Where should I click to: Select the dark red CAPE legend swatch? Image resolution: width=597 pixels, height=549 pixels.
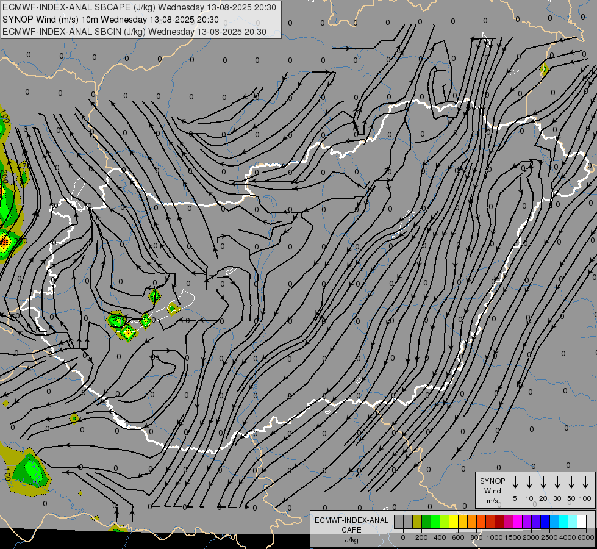point(499,522)
